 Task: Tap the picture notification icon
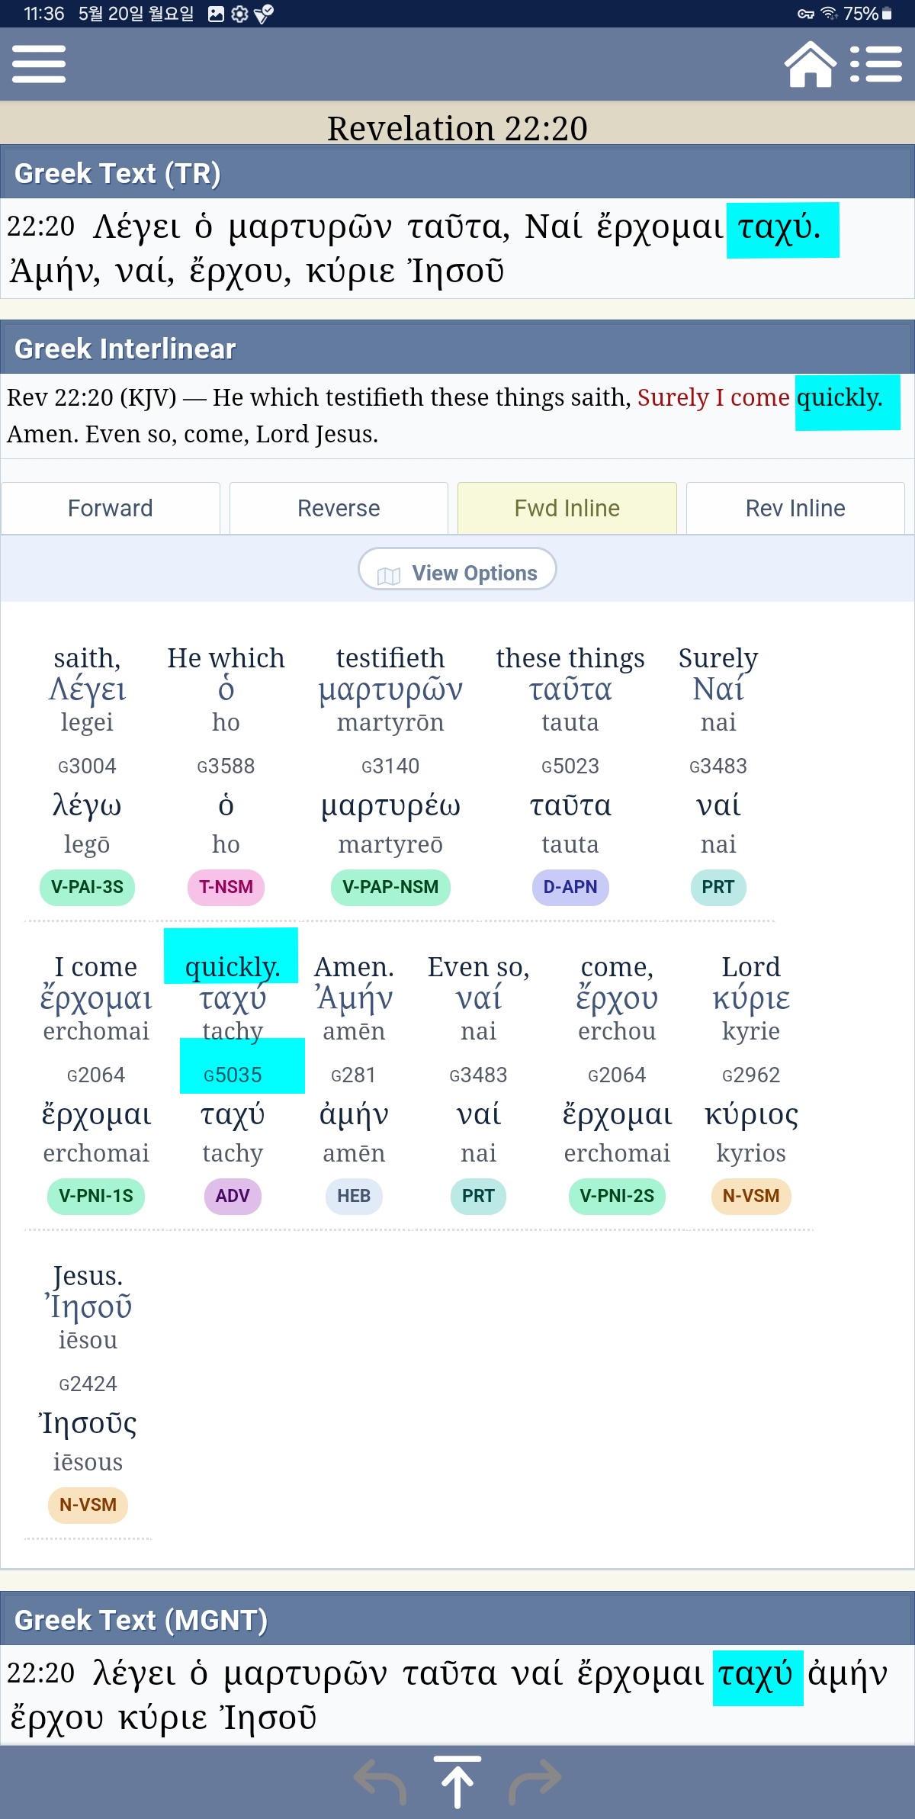[x=217, y=14]
